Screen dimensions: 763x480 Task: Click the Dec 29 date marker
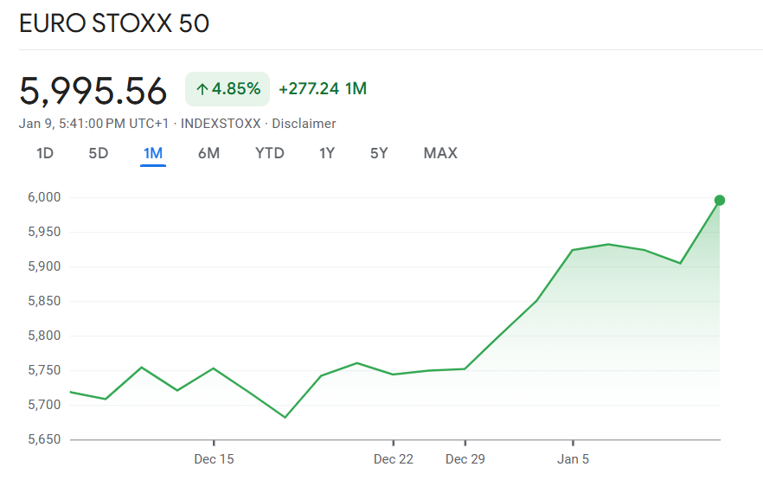(465, 459)
